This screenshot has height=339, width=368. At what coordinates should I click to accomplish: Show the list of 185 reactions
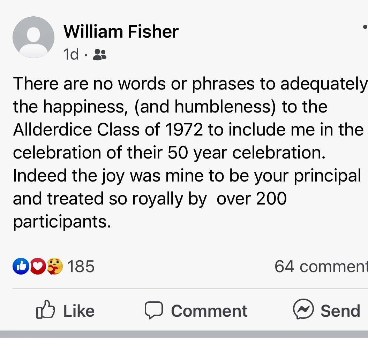tap(81, 266)
